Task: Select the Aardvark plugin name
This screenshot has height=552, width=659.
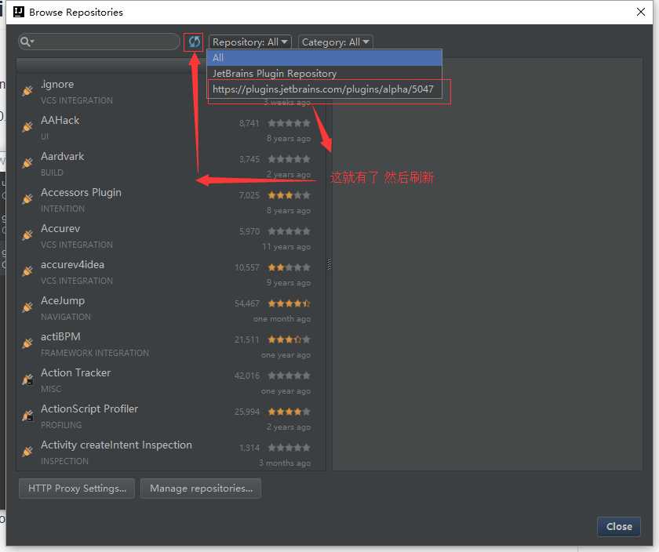Action: click(62, 156)
